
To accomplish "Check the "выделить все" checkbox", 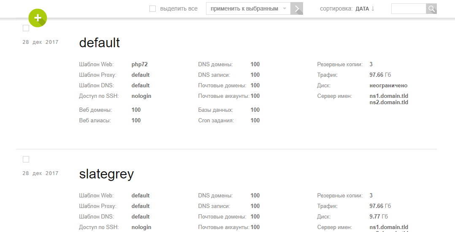I will tap(152, 9).
